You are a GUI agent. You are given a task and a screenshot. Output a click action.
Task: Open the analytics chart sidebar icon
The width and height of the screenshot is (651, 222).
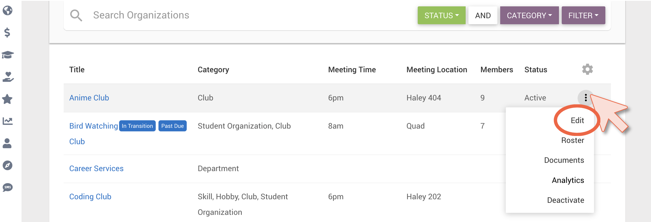point(8,121)
